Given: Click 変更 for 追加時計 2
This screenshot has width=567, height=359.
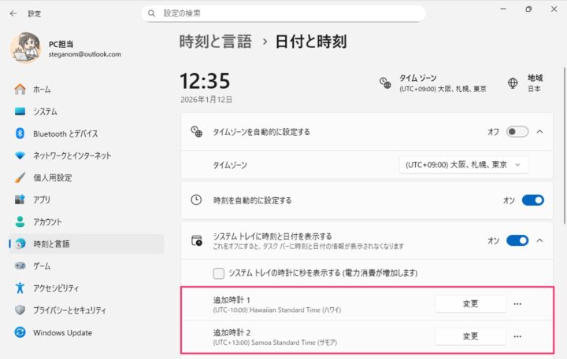Looking at the screenshot, I should pyautogui.click(x=470, y=336).
